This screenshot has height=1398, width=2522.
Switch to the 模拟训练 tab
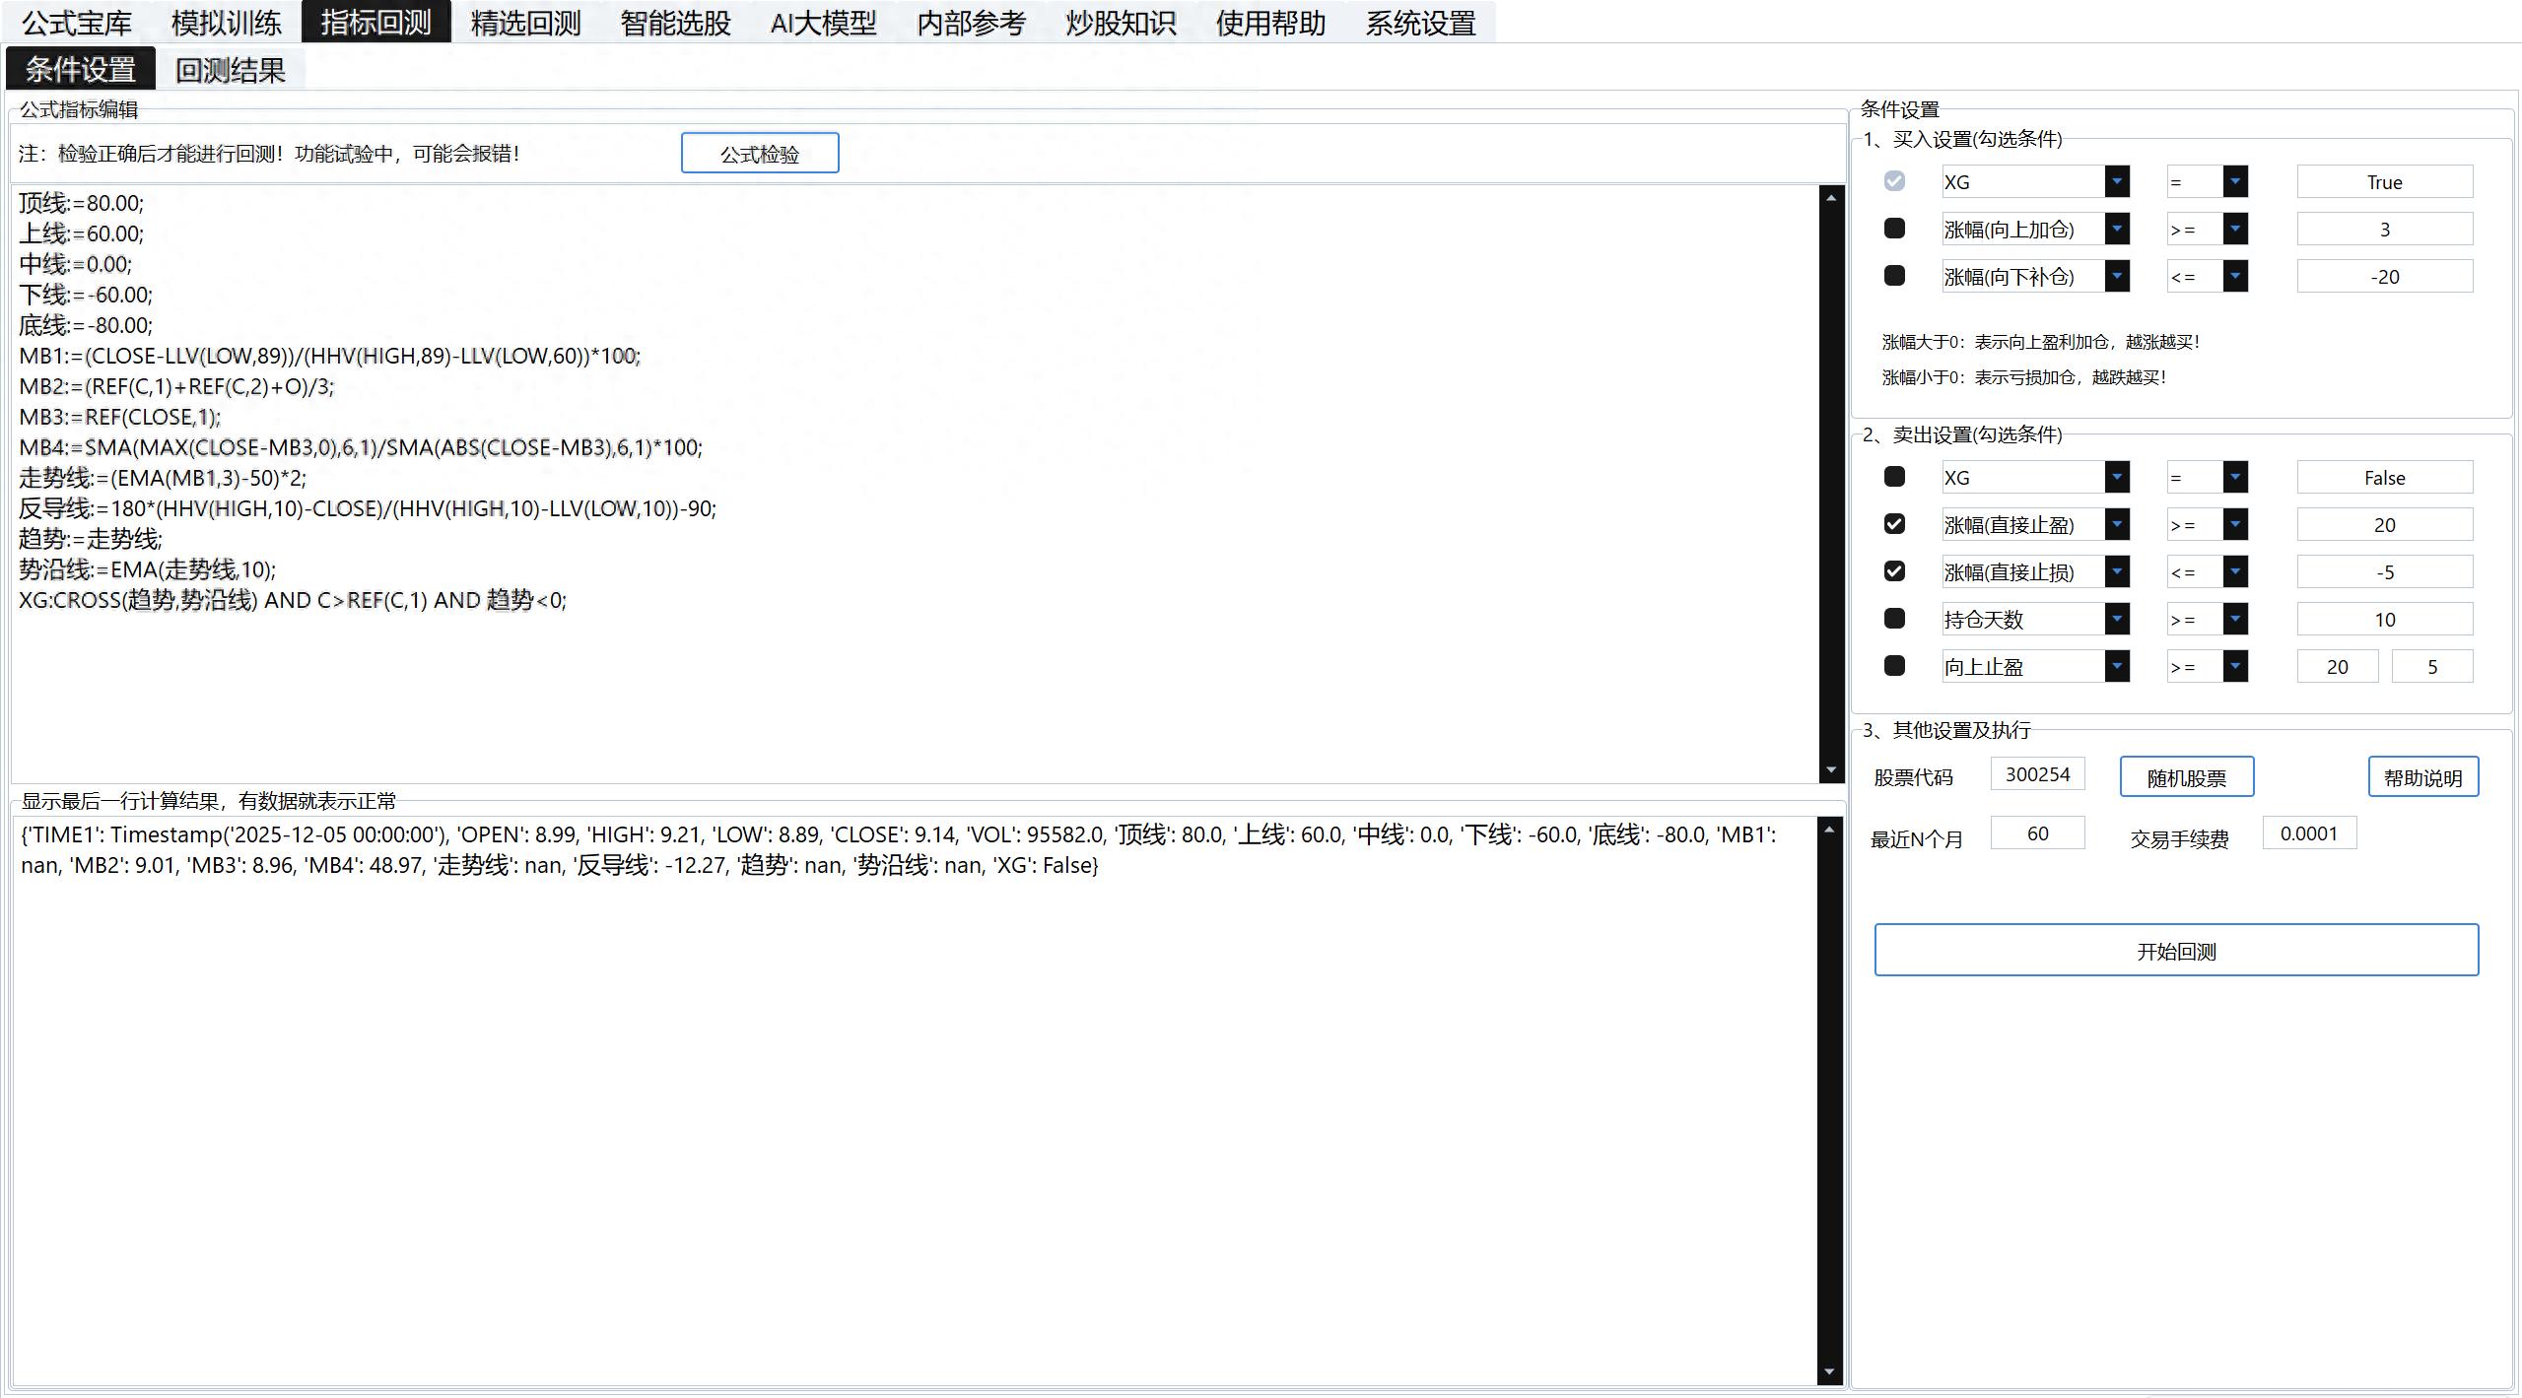click(x=227, y=22)
